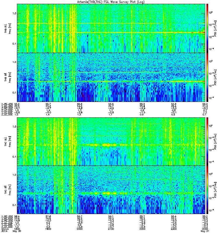Image resolution: width=219 pixels, height=233 pixels.
Task: Click the PSD color bar beside THC B-perpendicular panel
Action: 207,141
